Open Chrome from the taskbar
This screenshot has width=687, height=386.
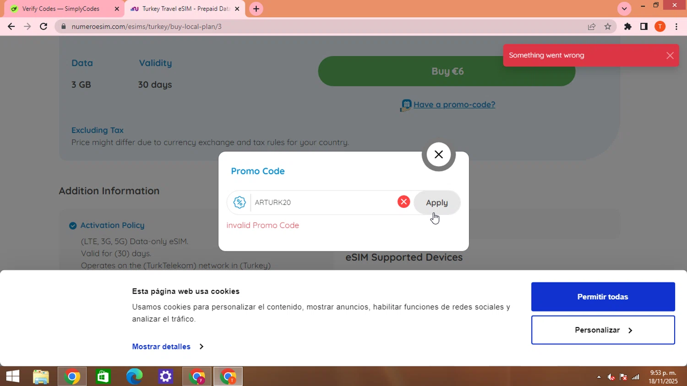tap(72, 376)
